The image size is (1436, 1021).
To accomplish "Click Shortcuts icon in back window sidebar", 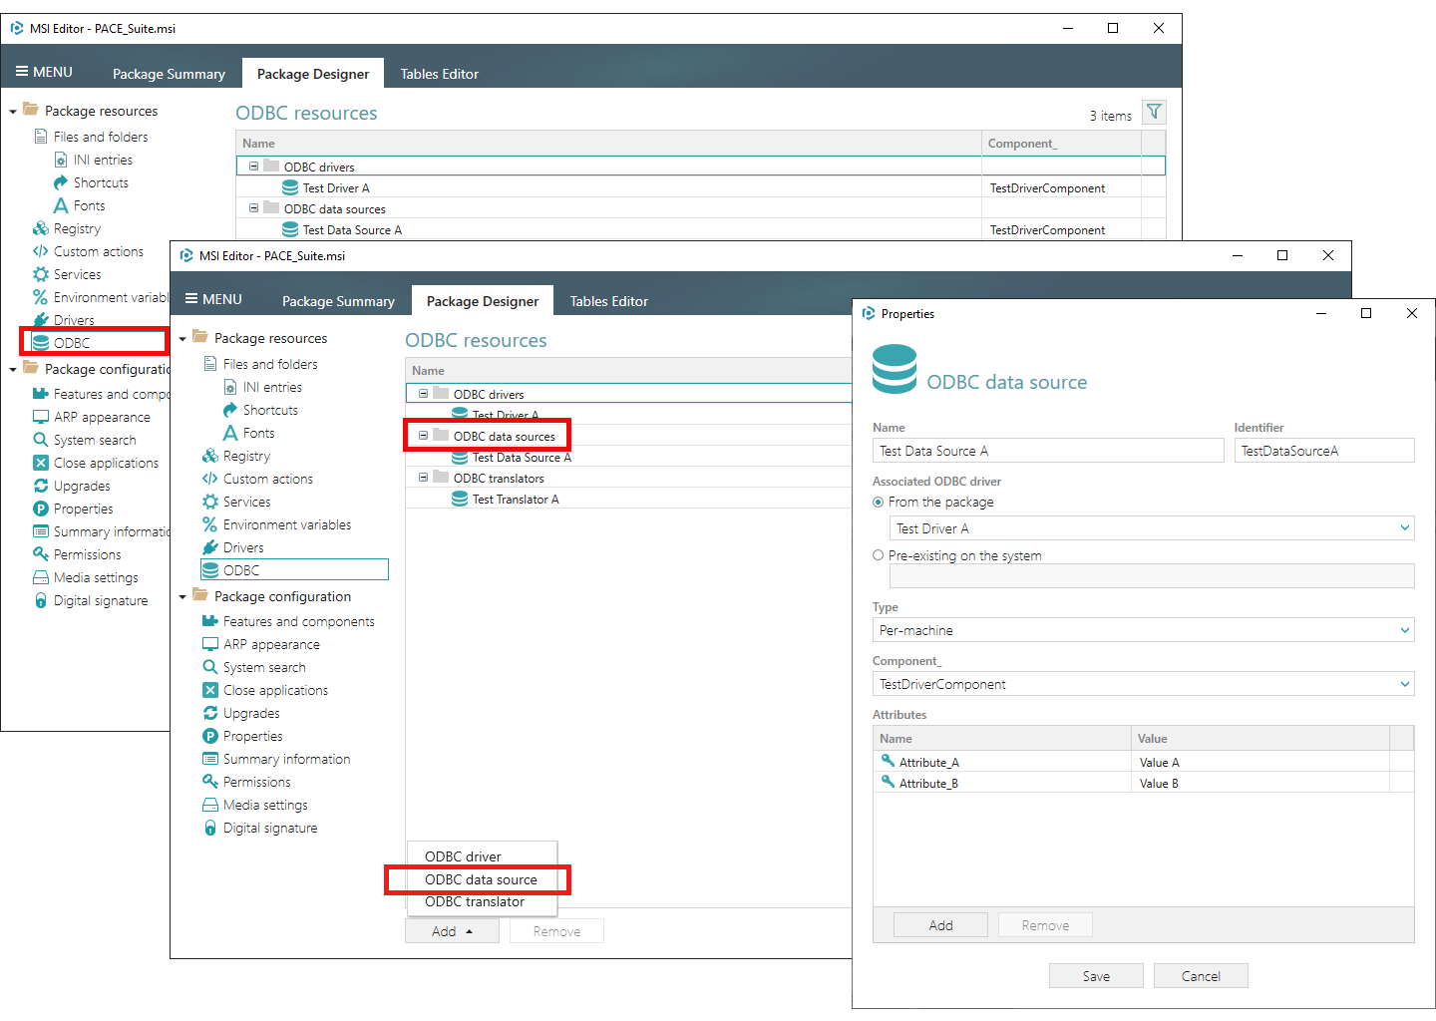I will point(61,182).
